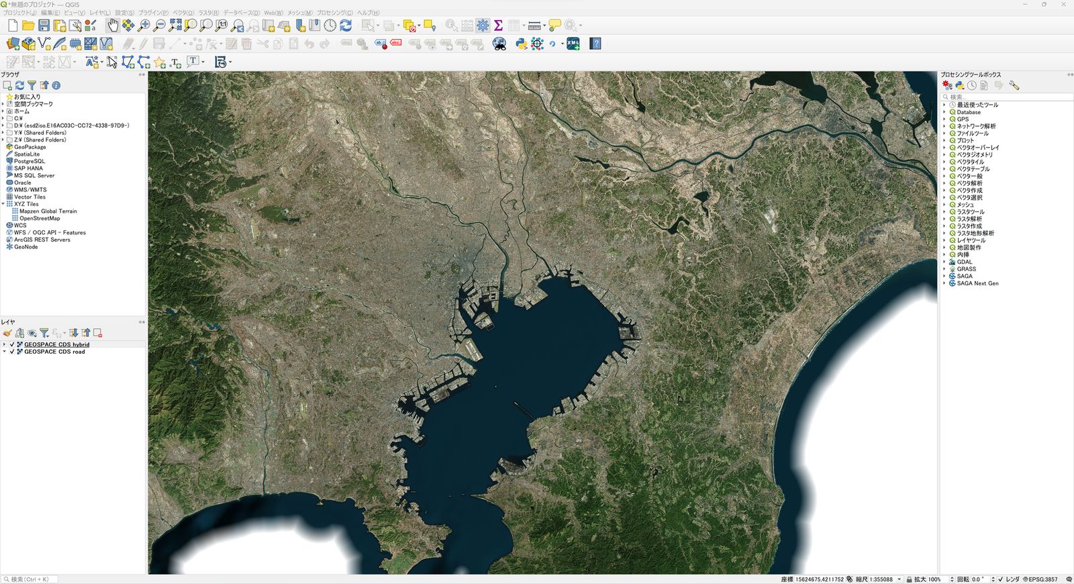The height and width of the screenshot is (584, 1074).
Task: Click the XML plugin icon in toolbar
Action: pos(573,44)
